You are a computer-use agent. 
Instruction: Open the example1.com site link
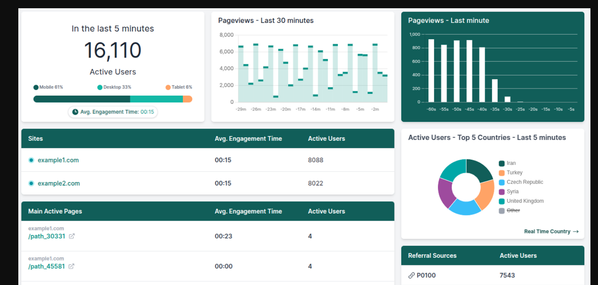58,160
